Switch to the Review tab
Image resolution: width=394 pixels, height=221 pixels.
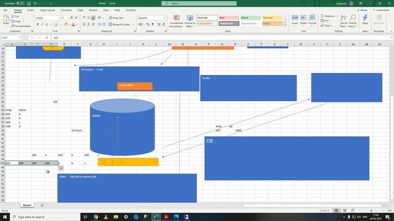[x=93, y=10]
